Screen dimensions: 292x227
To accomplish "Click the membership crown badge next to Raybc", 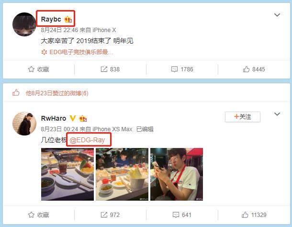I will click(68, 19).
